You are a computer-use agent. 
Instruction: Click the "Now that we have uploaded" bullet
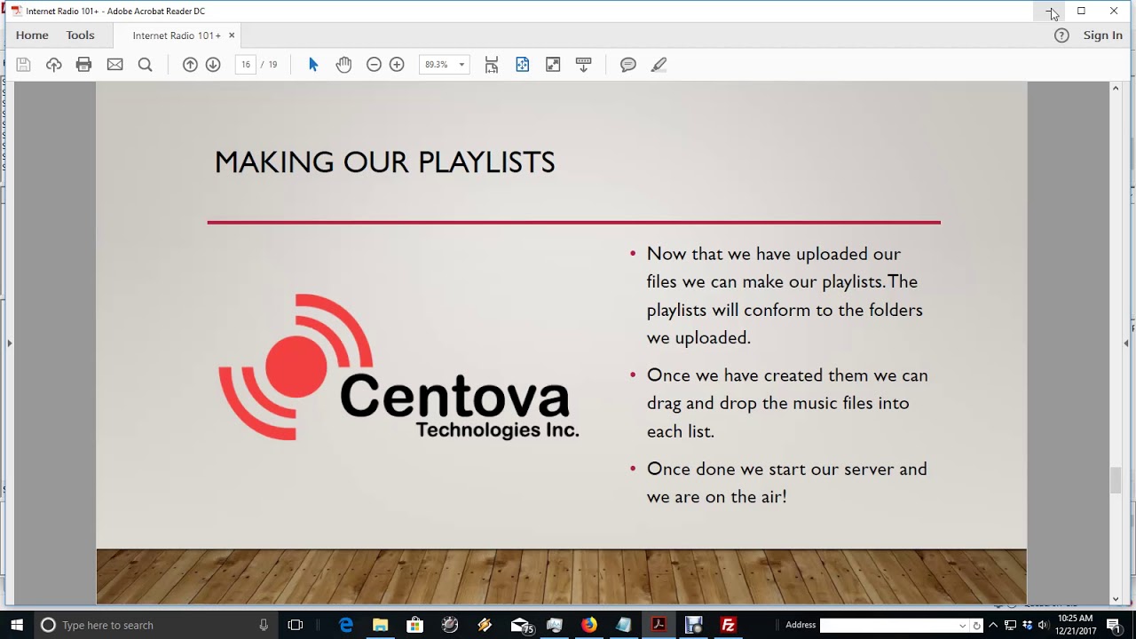[773, 254]
